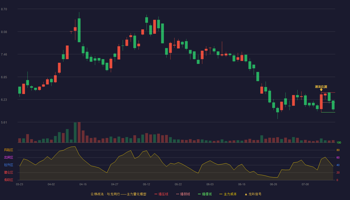Select the 出货区 zone label
Image resolution: width=350 pixels, height=200 pixels.
pos(8,157)
